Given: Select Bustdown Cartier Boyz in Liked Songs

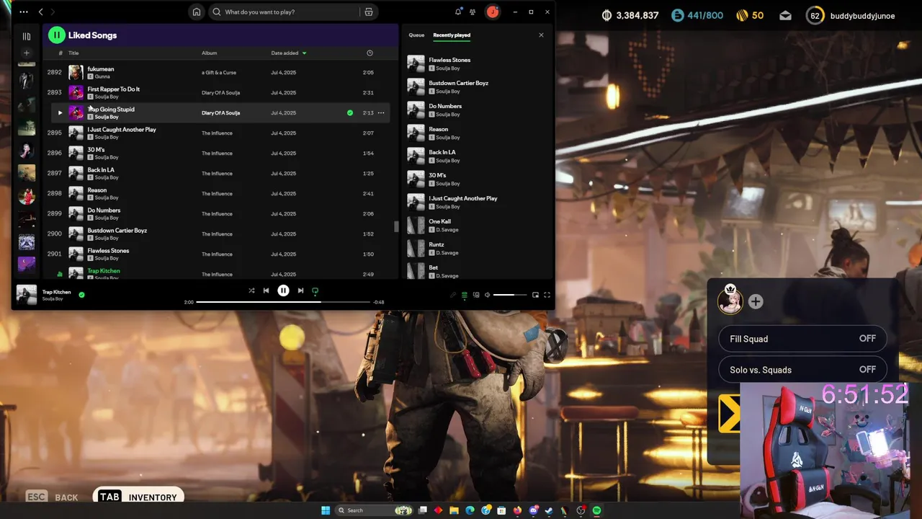Looking at the screenshot, I should pyautogui.click(x=117, y=231).
